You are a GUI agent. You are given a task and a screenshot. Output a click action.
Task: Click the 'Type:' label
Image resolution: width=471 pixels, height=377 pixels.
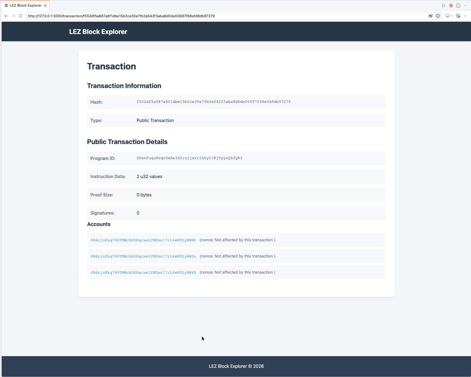(x=96, y=120)
